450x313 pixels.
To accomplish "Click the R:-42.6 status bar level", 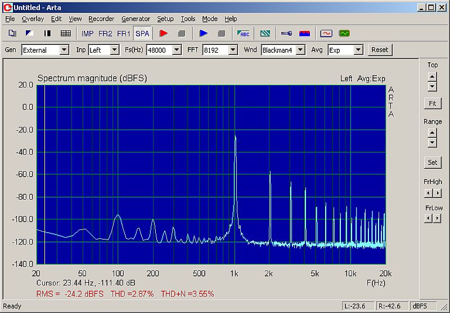I will pyautogui.click(x=392, y=306).
